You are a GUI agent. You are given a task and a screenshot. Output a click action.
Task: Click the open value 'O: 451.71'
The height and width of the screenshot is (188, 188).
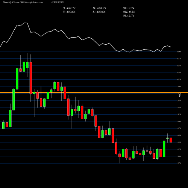click(69, 8)
